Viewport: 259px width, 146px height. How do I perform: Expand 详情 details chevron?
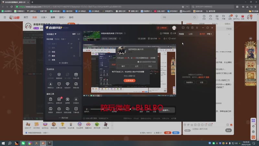pyautogui.click(x=209, y=34)
